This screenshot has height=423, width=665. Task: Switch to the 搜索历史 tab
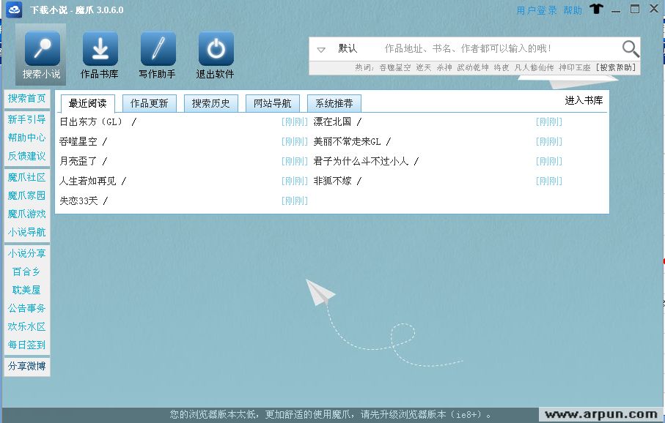click(210, 103)
